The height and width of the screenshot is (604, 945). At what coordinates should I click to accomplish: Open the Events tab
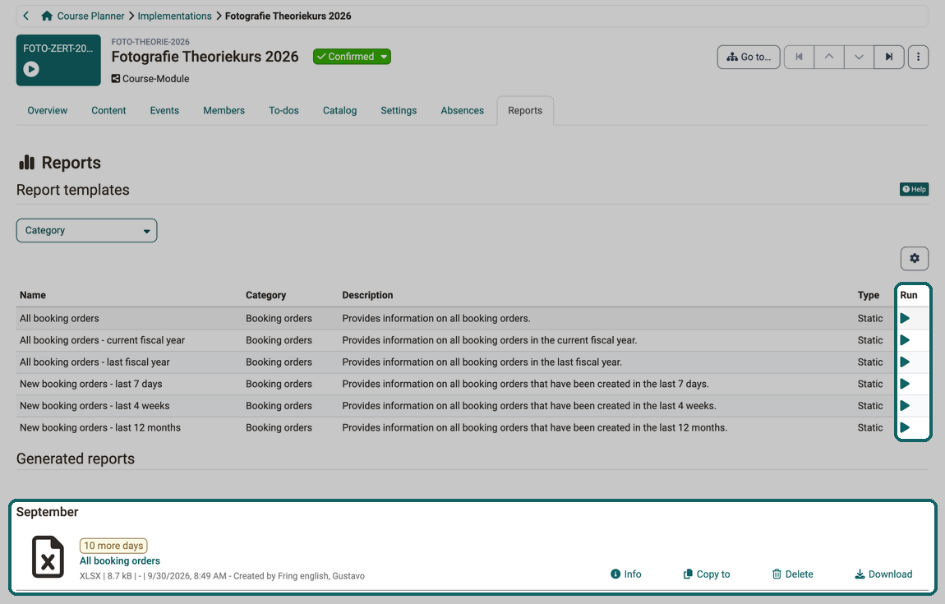coord(164,110)
